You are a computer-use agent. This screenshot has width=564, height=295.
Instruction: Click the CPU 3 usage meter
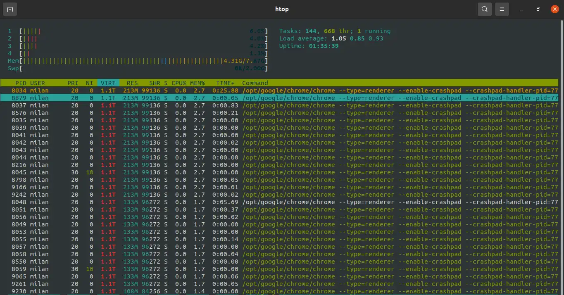tap(138, 46)
